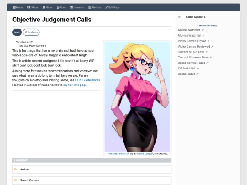This screenshot has width=247, height=185.
Task: Click the Interests icon in navbar
Action: tap(71, 7)
